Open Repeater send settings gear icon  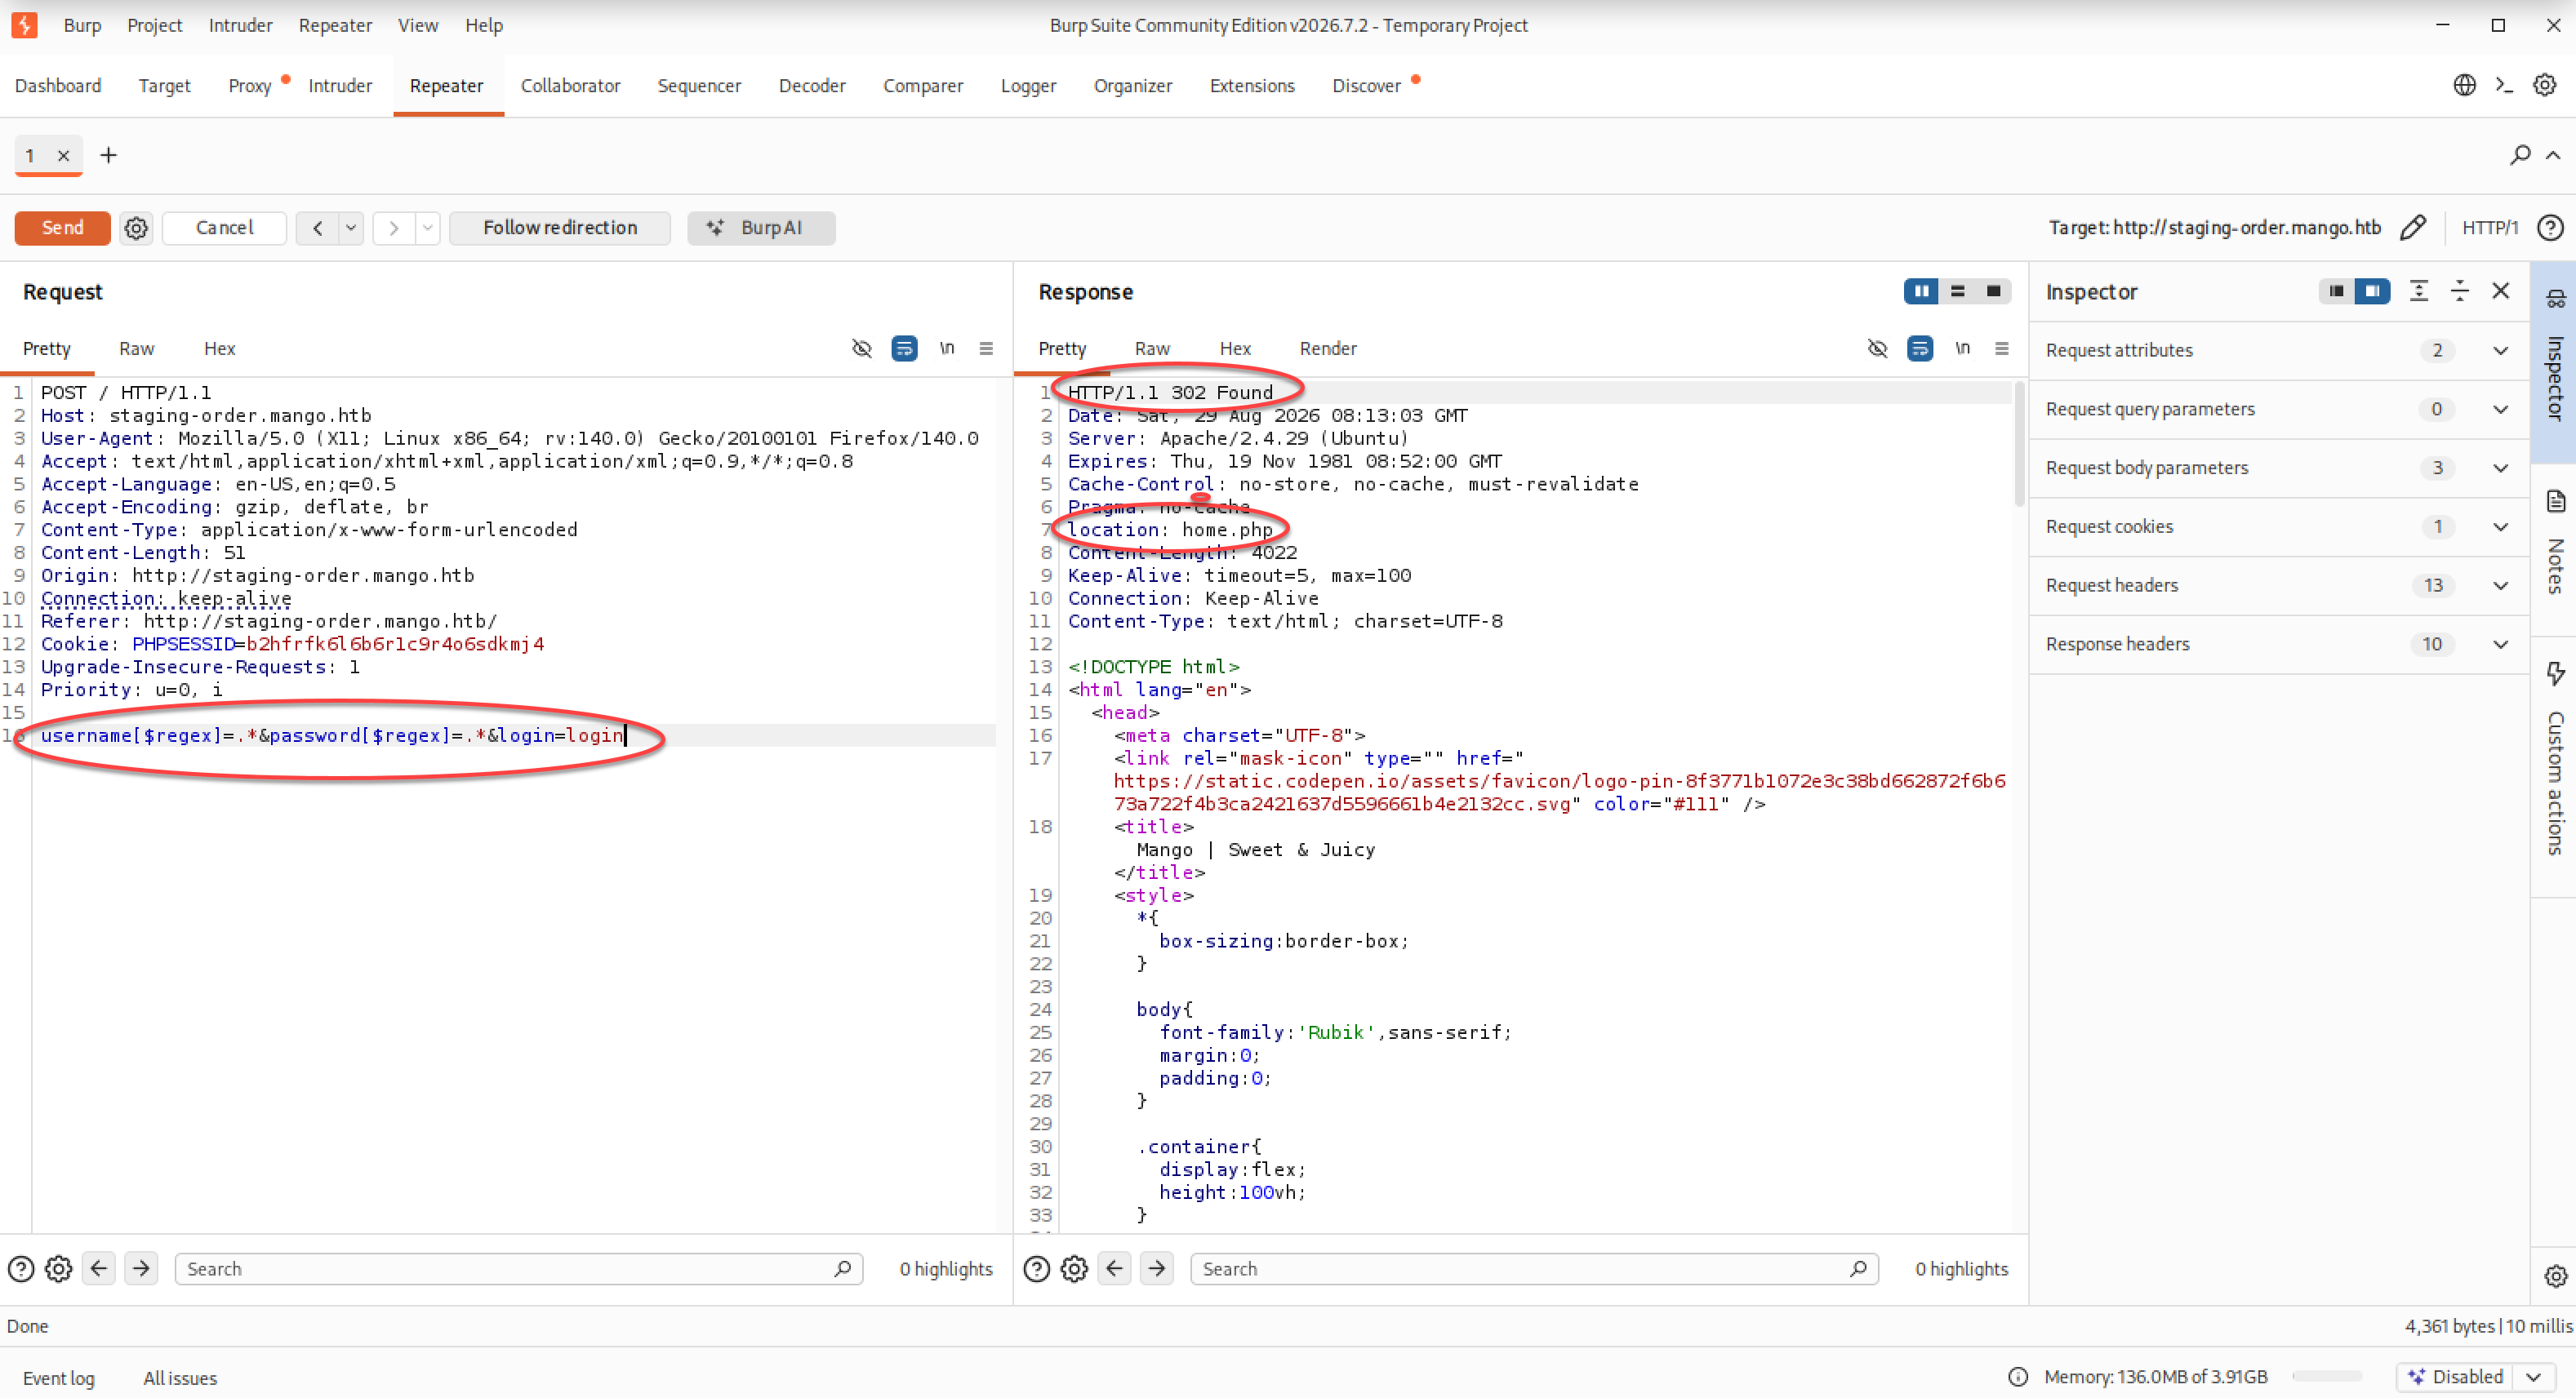point(136,228)
